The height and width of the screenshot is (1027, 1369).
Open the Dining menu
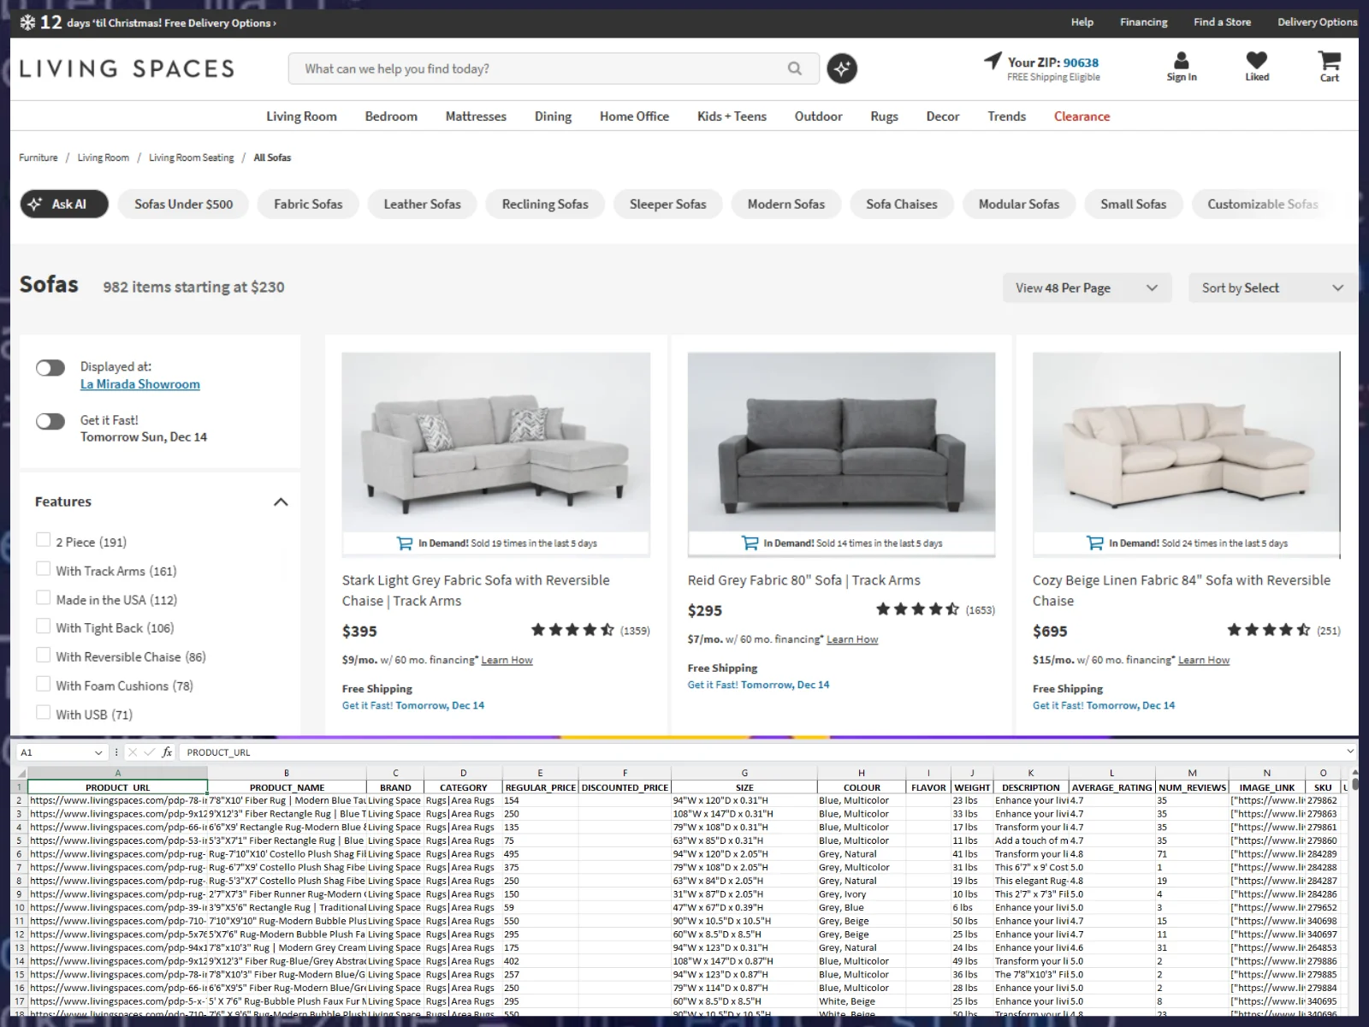tap(553, 116)
